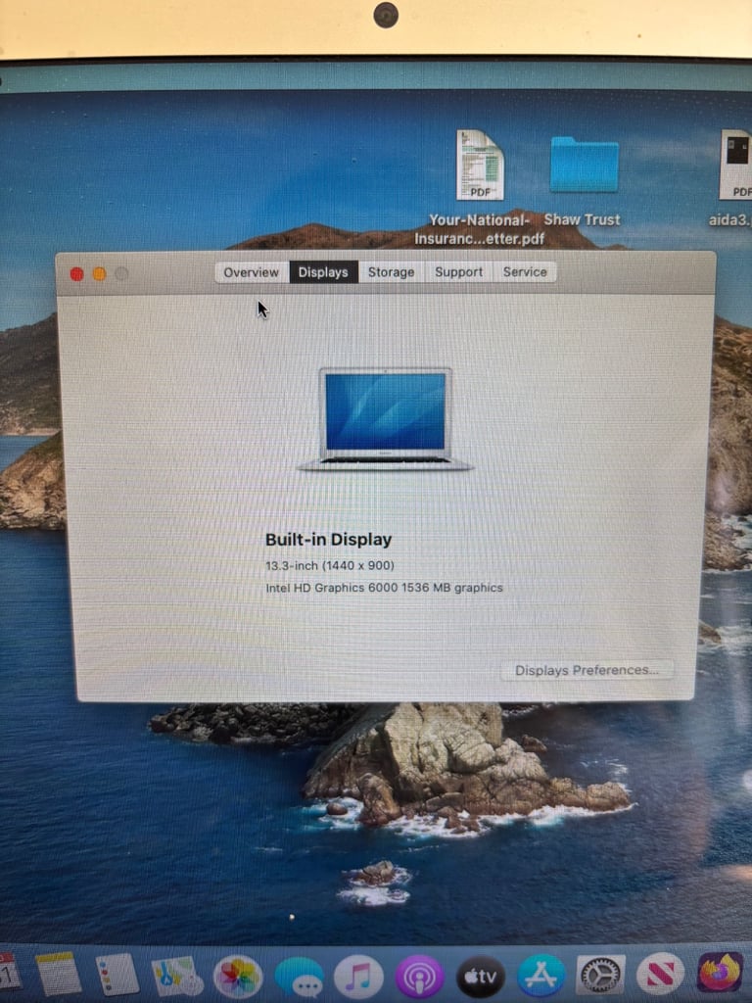Open Photos app in Dock

tap(238, 977)
